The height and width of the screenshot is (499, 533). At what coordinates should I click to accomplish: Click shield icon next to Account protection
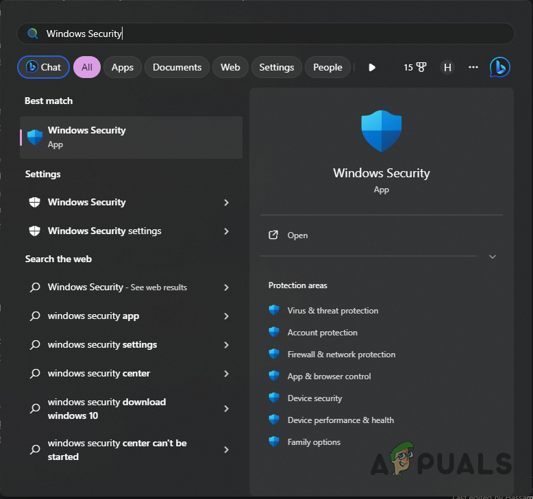[274, 332]
